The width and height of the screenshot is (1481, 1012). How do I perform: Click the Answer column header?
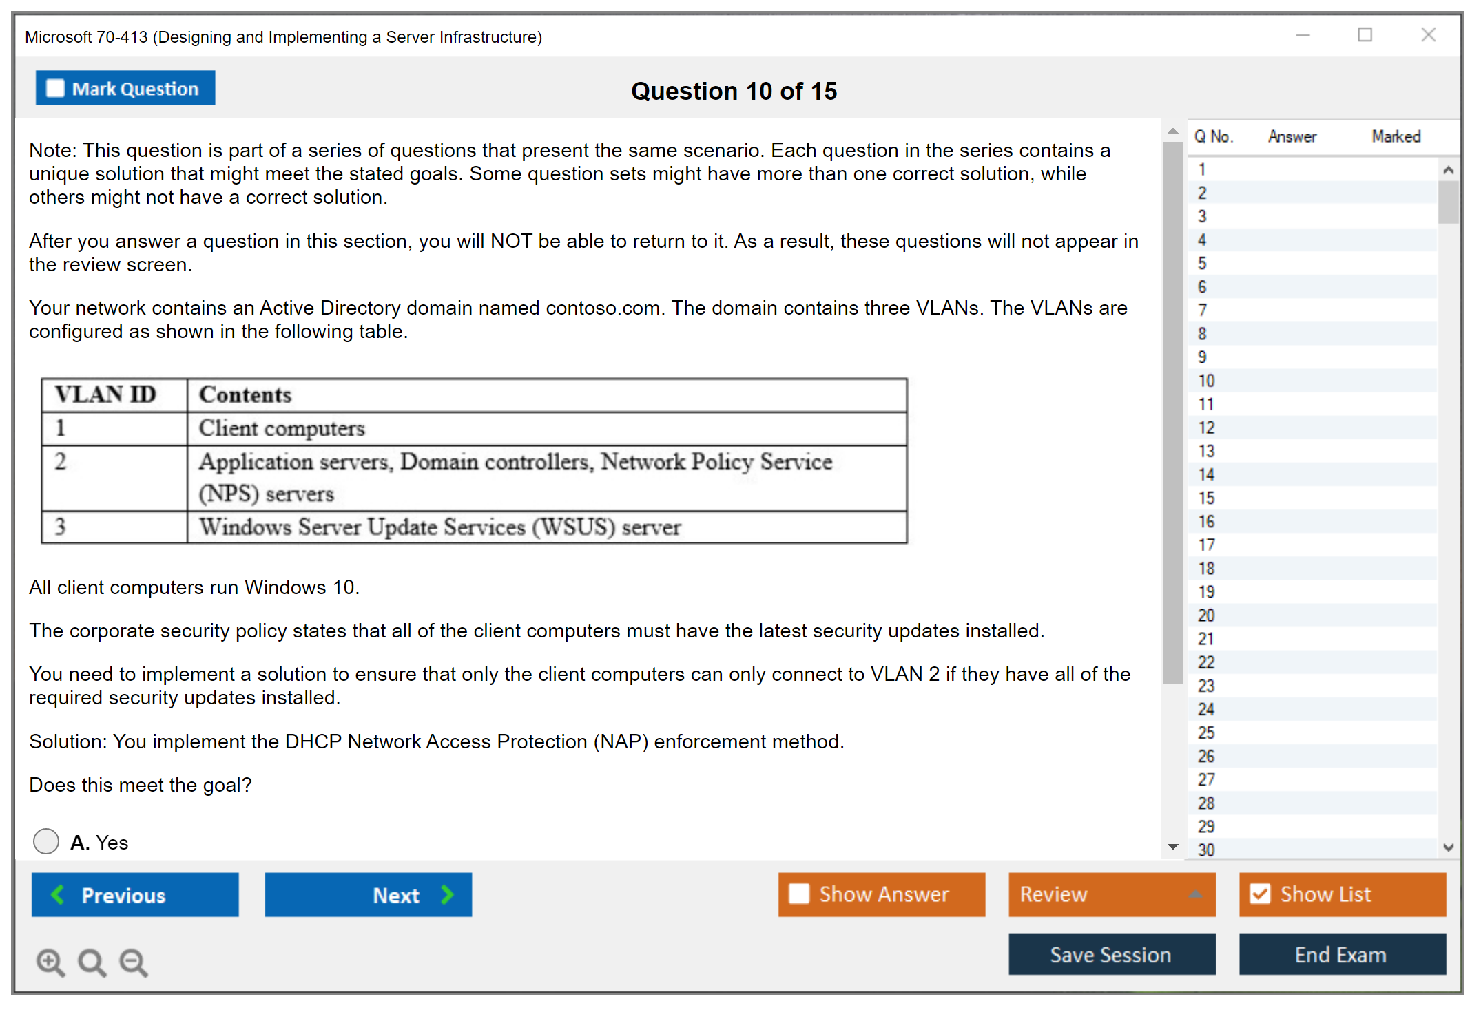[x=1292, y=136]
